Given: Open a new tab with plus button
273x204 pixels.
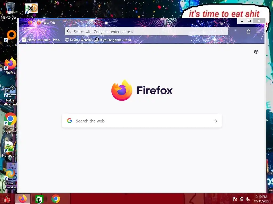Looking at the screenshot, I should pyautogui.click(x=99, y=23).
